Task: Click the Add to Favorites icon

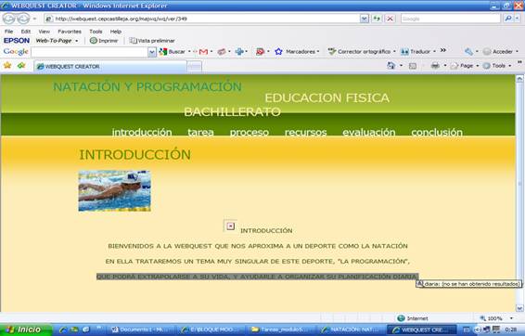Action: click(x=21, y=65)
